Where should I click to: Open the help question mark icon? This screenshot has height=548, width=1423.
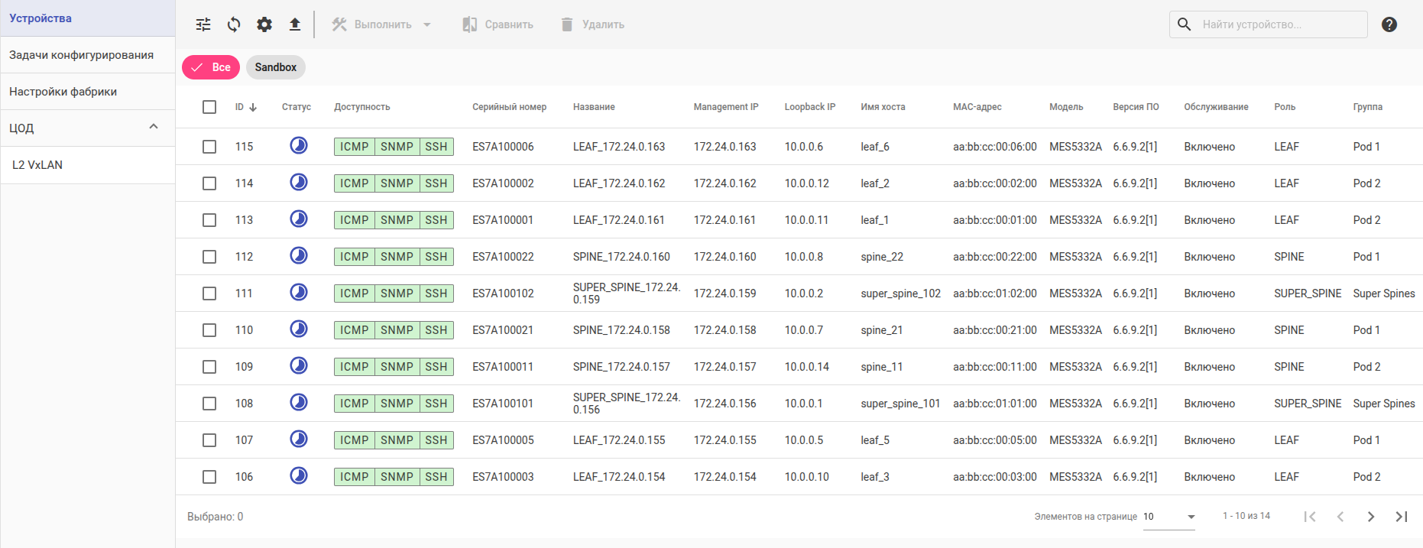(x=1389, y=24)
